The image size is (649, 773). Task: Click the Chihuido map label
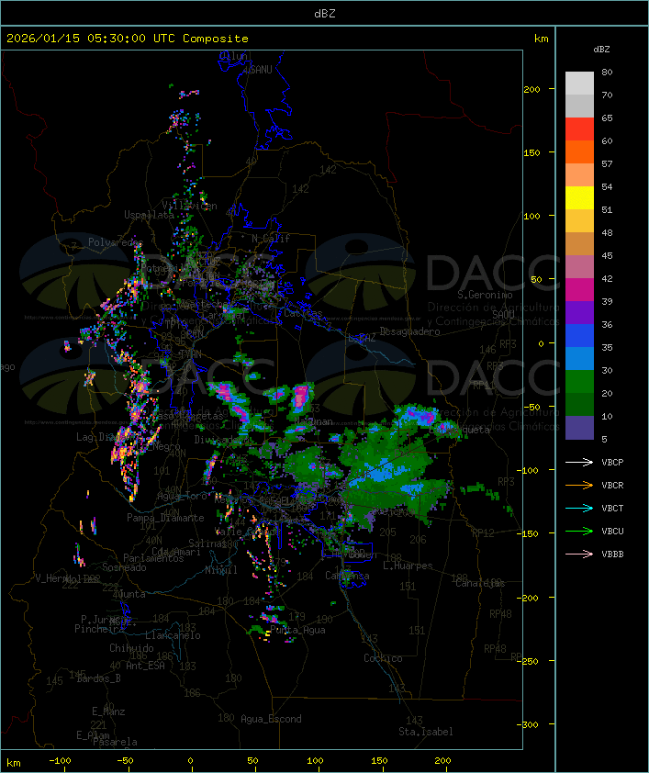pos(131,648)
